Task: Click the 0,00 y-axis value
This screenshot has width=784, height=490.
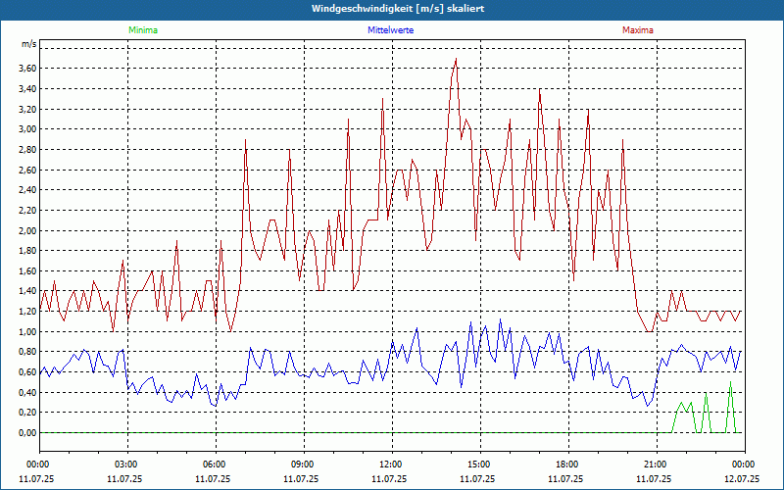Action: click(x=27, y=433)
